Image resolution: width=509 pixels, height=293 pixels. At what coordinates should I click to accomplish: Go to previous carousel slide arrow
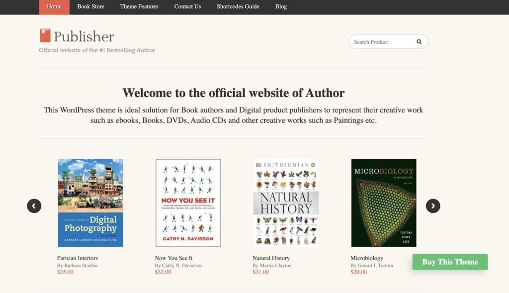(34, 206)
